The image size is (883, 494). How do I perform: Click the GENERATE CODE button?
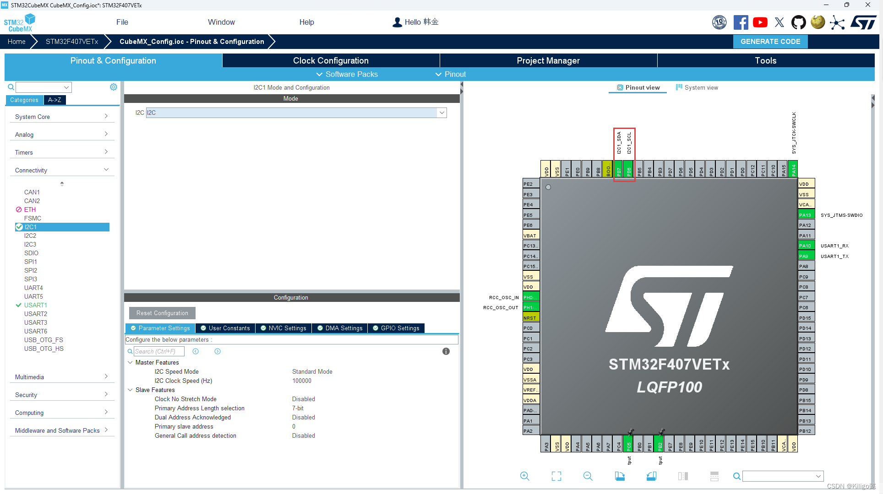pos(770,41)
